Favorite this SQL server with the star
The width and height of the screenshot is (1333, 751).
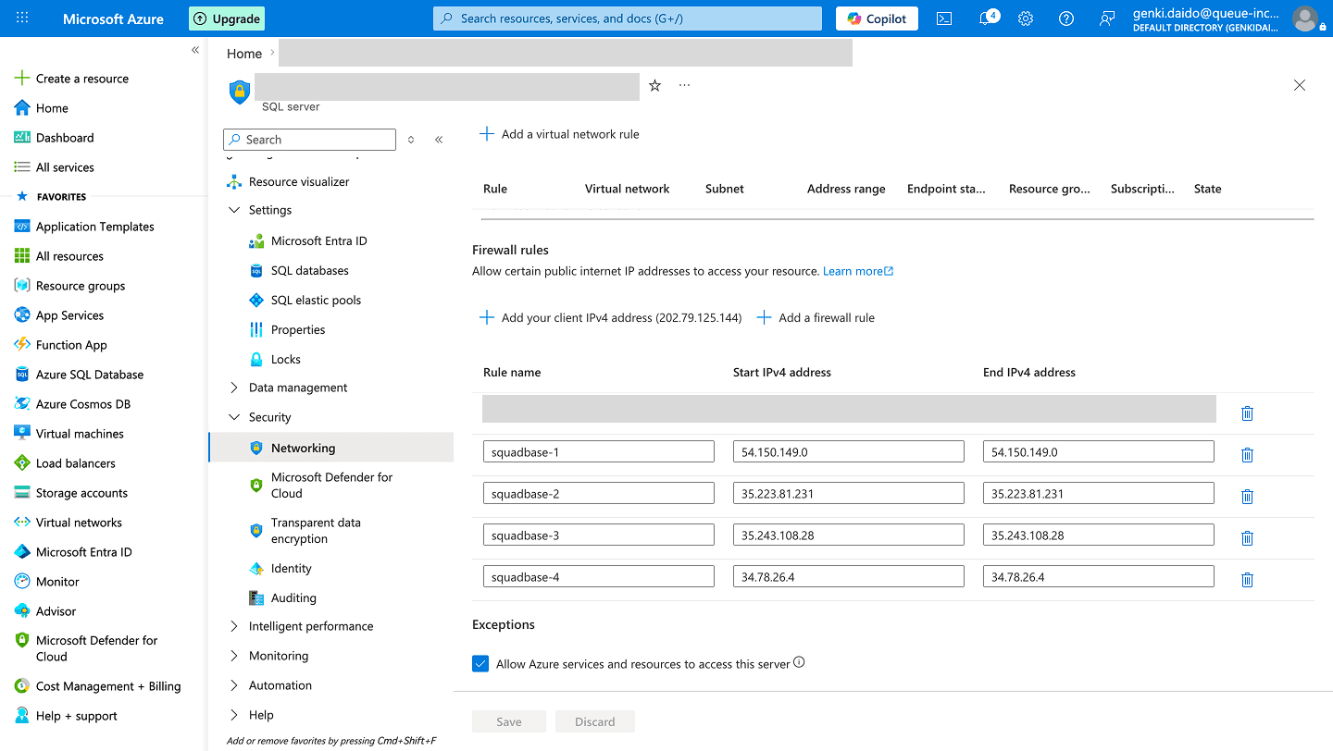(654, 85)
